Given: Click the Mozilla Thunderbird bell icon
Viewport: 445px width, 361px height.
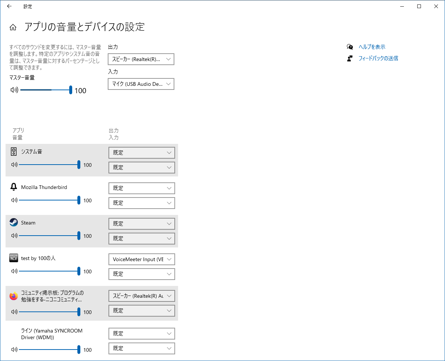Looking at the screenshot, I should pyautogui.click(x=14, y=187).
